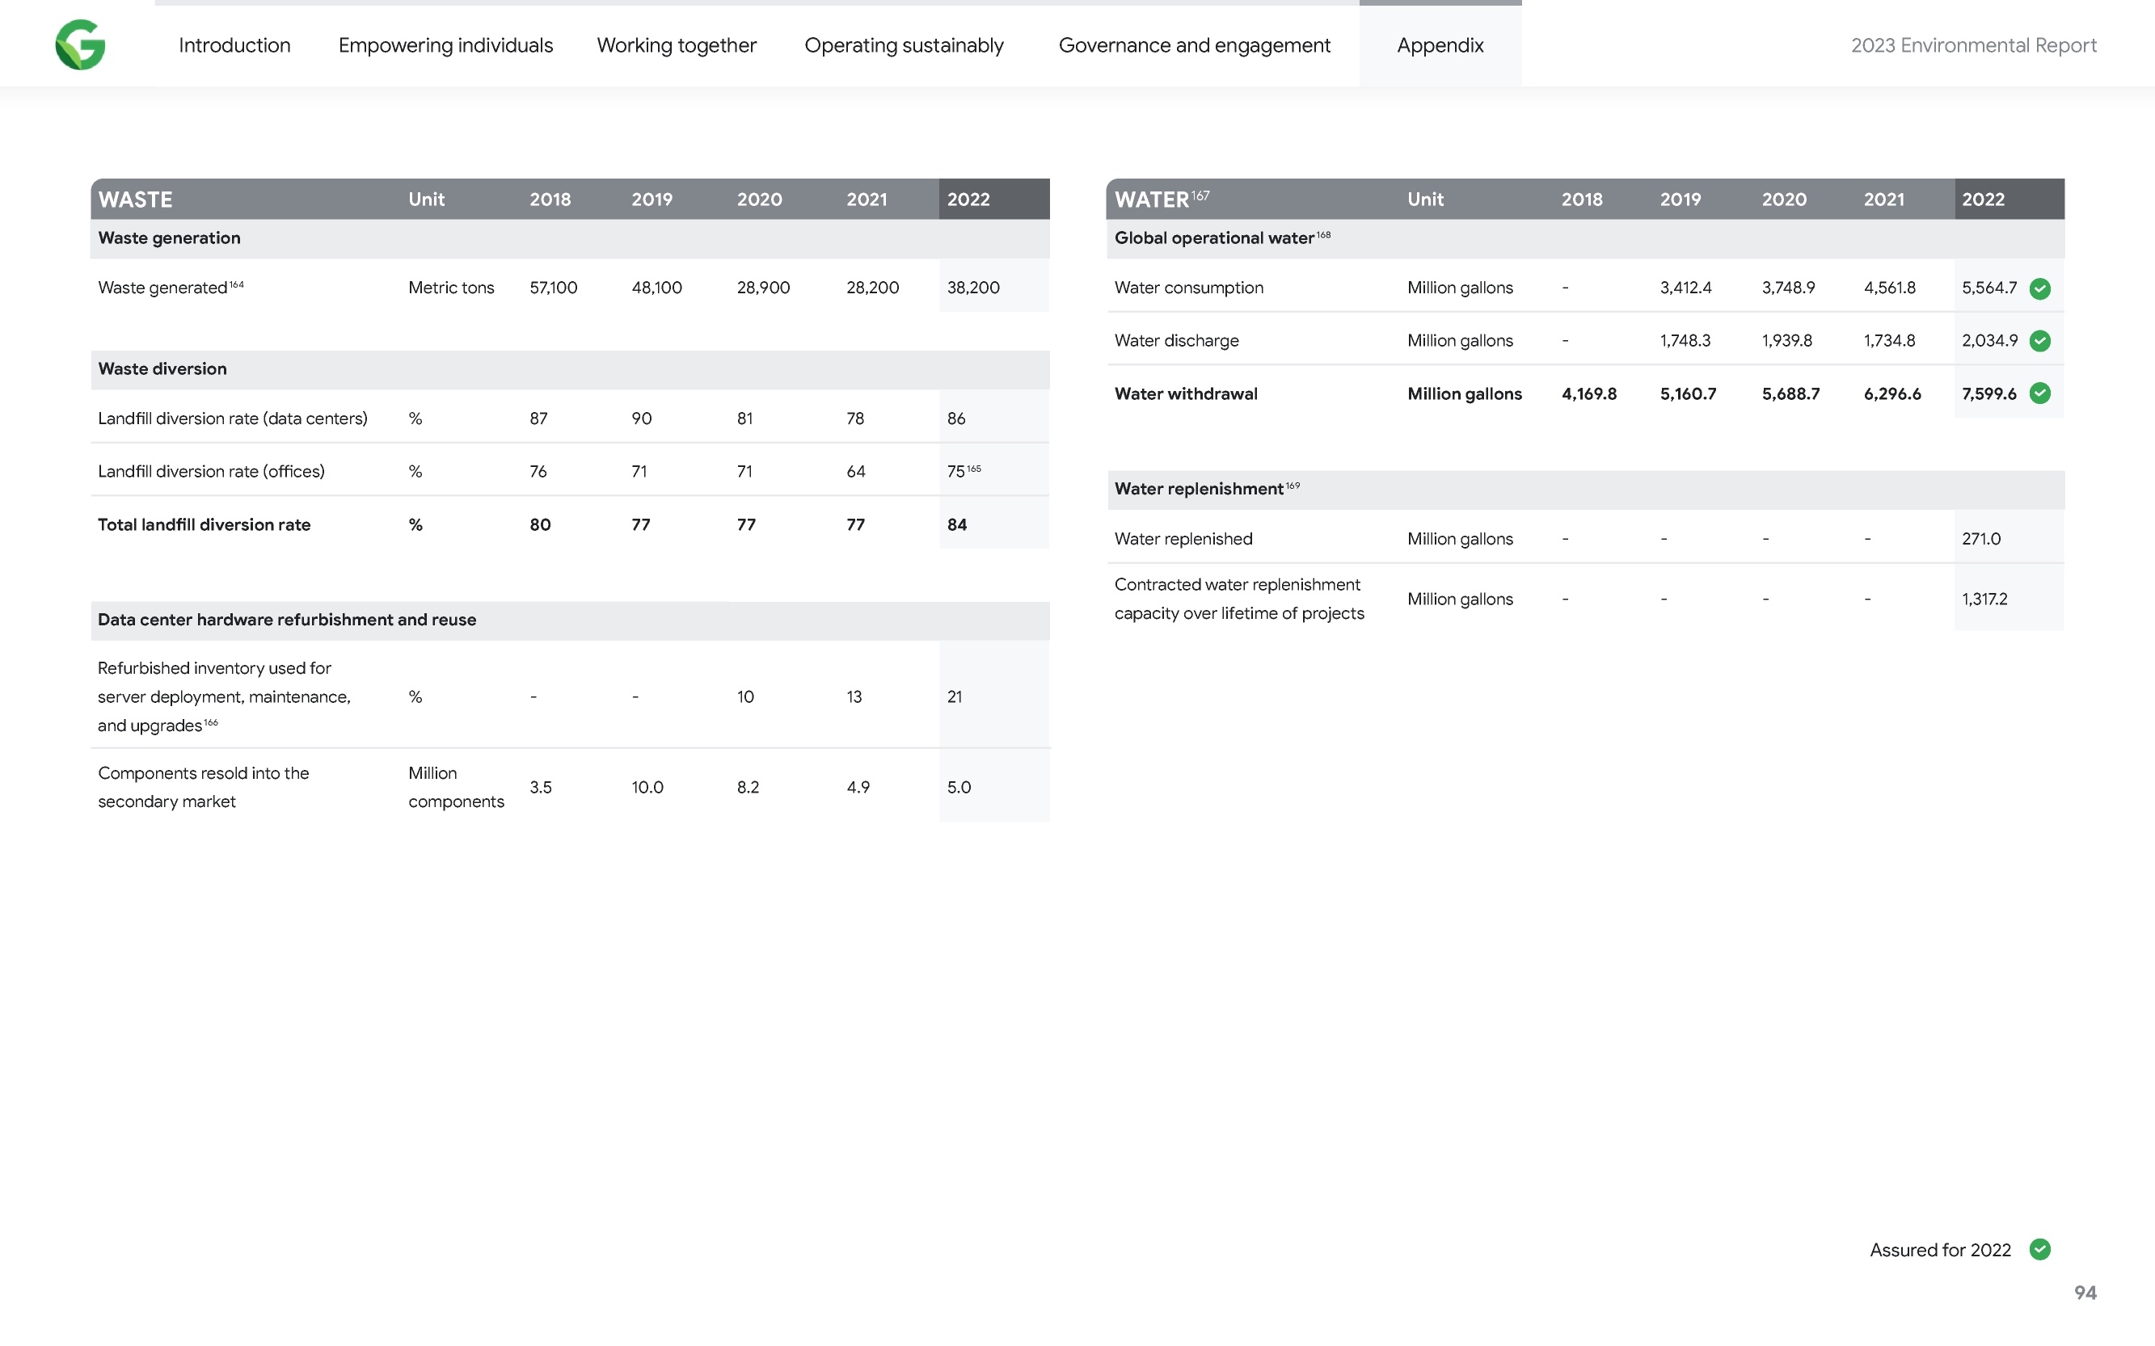Select the 28,900 waste value
Screen dimensions: 2155x1346
[763, 288]
